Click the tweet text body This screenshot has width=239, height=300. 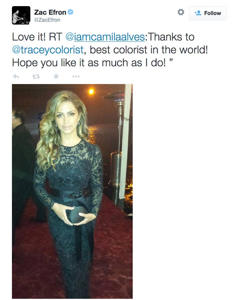(x=110, y=50)
